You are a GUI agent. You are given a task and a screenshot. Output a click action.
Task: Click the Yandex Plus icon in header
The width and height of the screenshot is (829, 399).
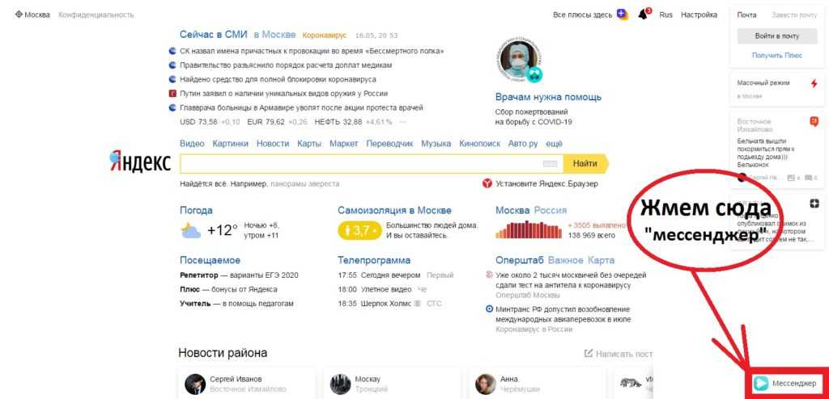622,15
